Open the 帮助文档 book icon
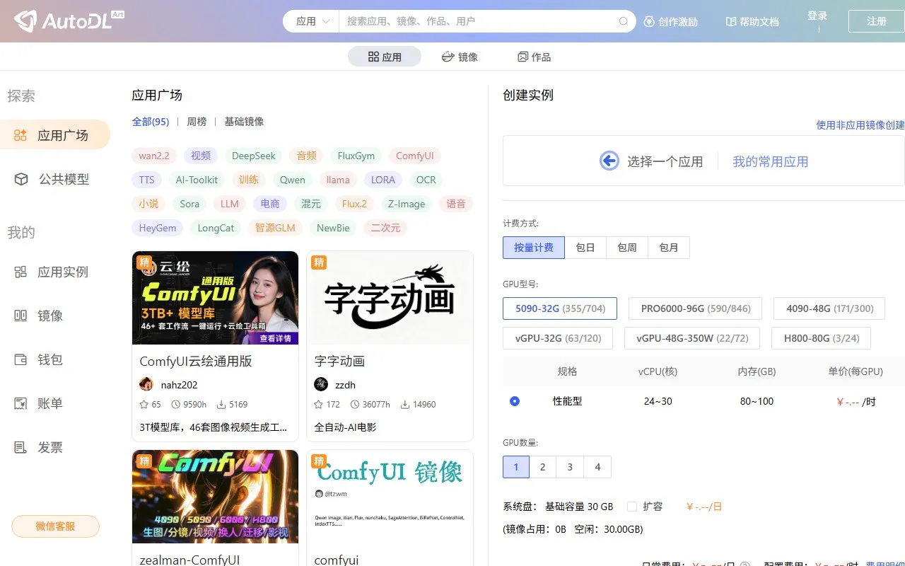The width and height of the screenshot is (905, 566). tap(731, 21)
